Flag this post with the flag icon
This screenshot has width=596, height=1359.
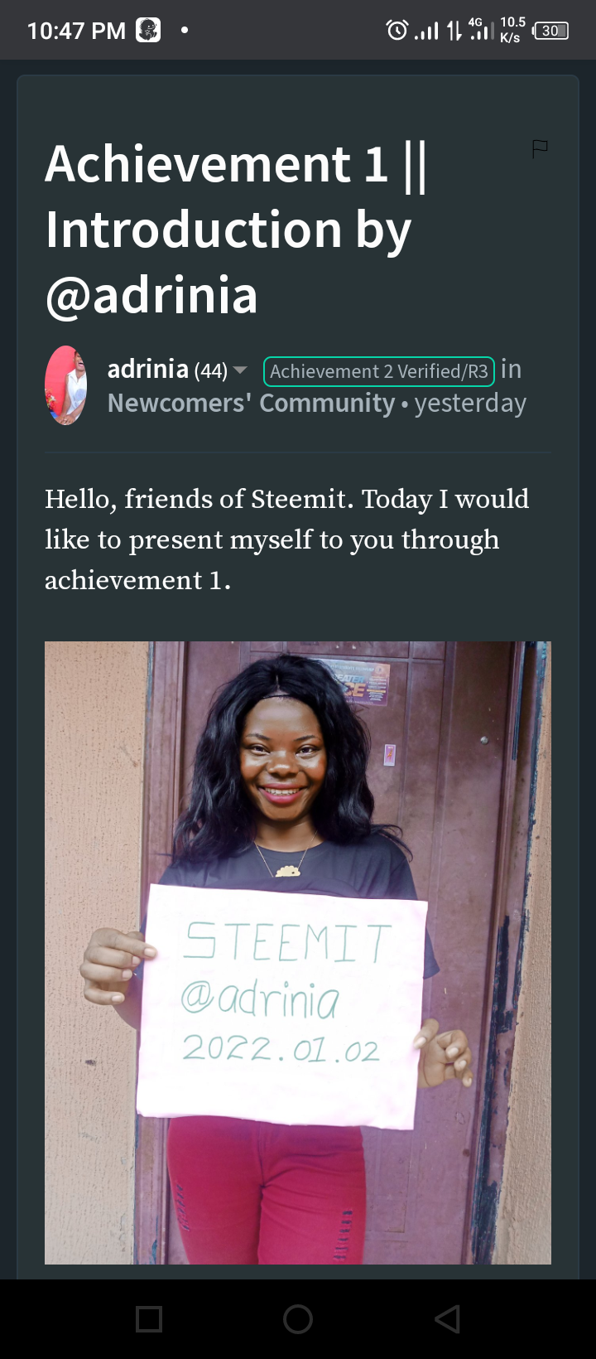(x=540, y=149)
